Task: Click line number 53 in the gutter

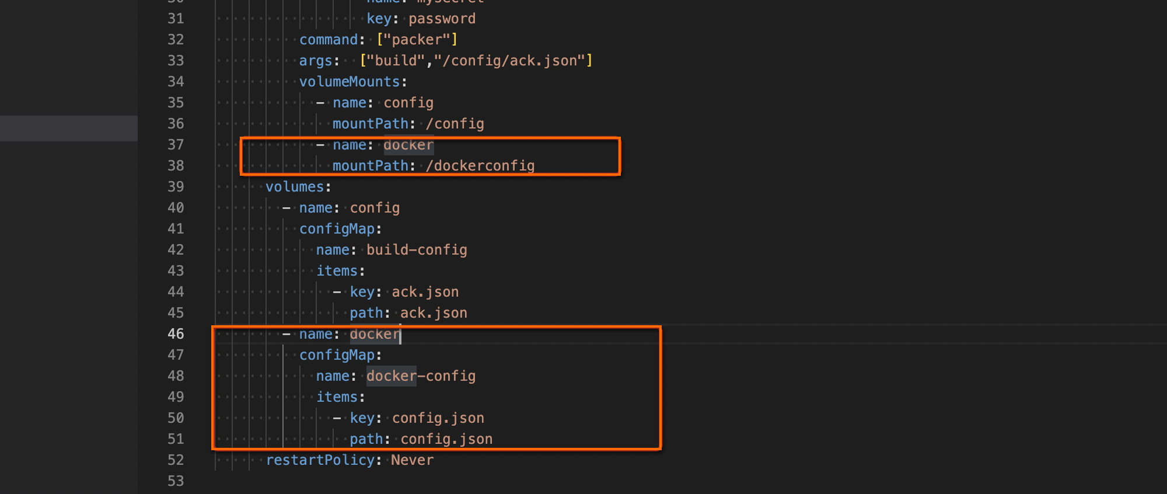Action: [176, 481]
